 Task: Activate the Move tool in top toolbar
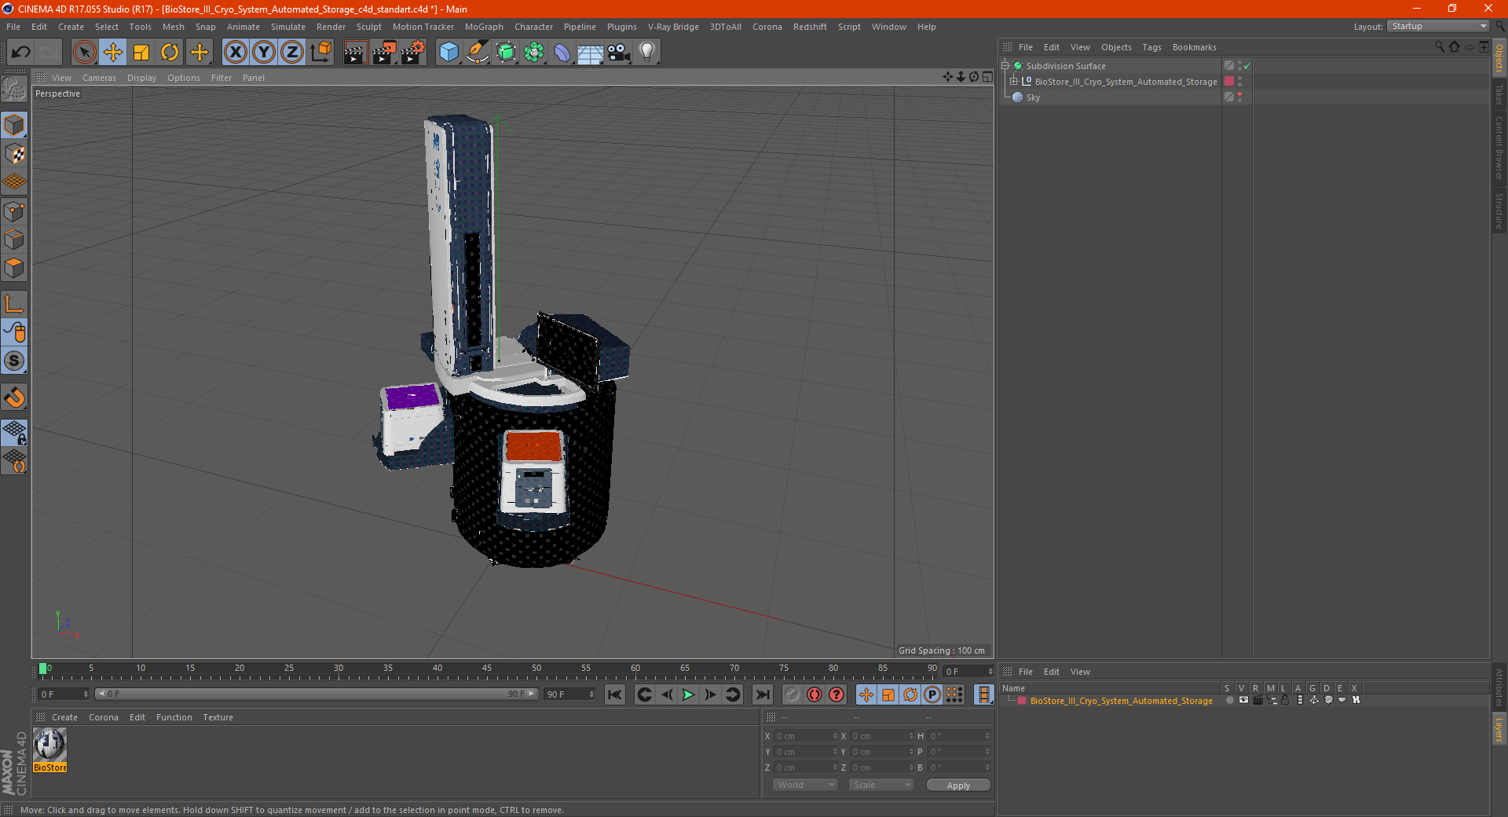113,53
